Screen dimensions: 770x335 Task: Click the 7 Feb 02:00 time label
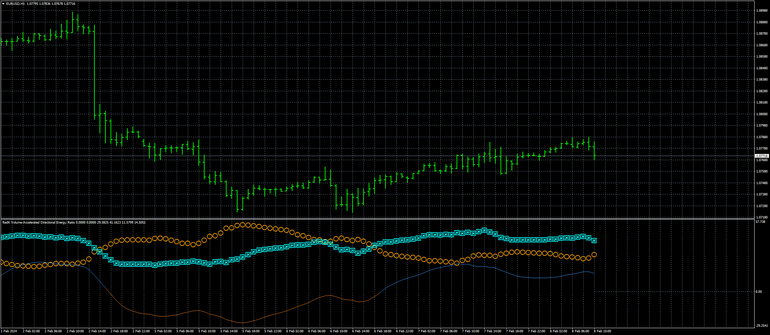tap(427, 331)
